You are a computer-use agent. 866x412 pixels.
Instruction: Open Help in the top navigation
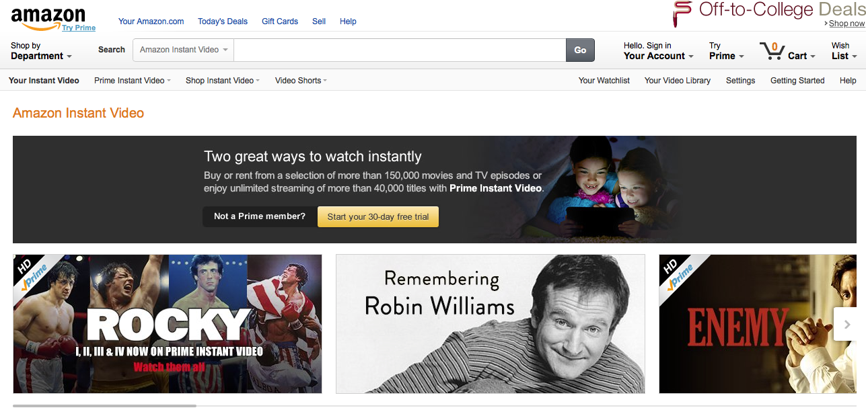coord(348,22)
